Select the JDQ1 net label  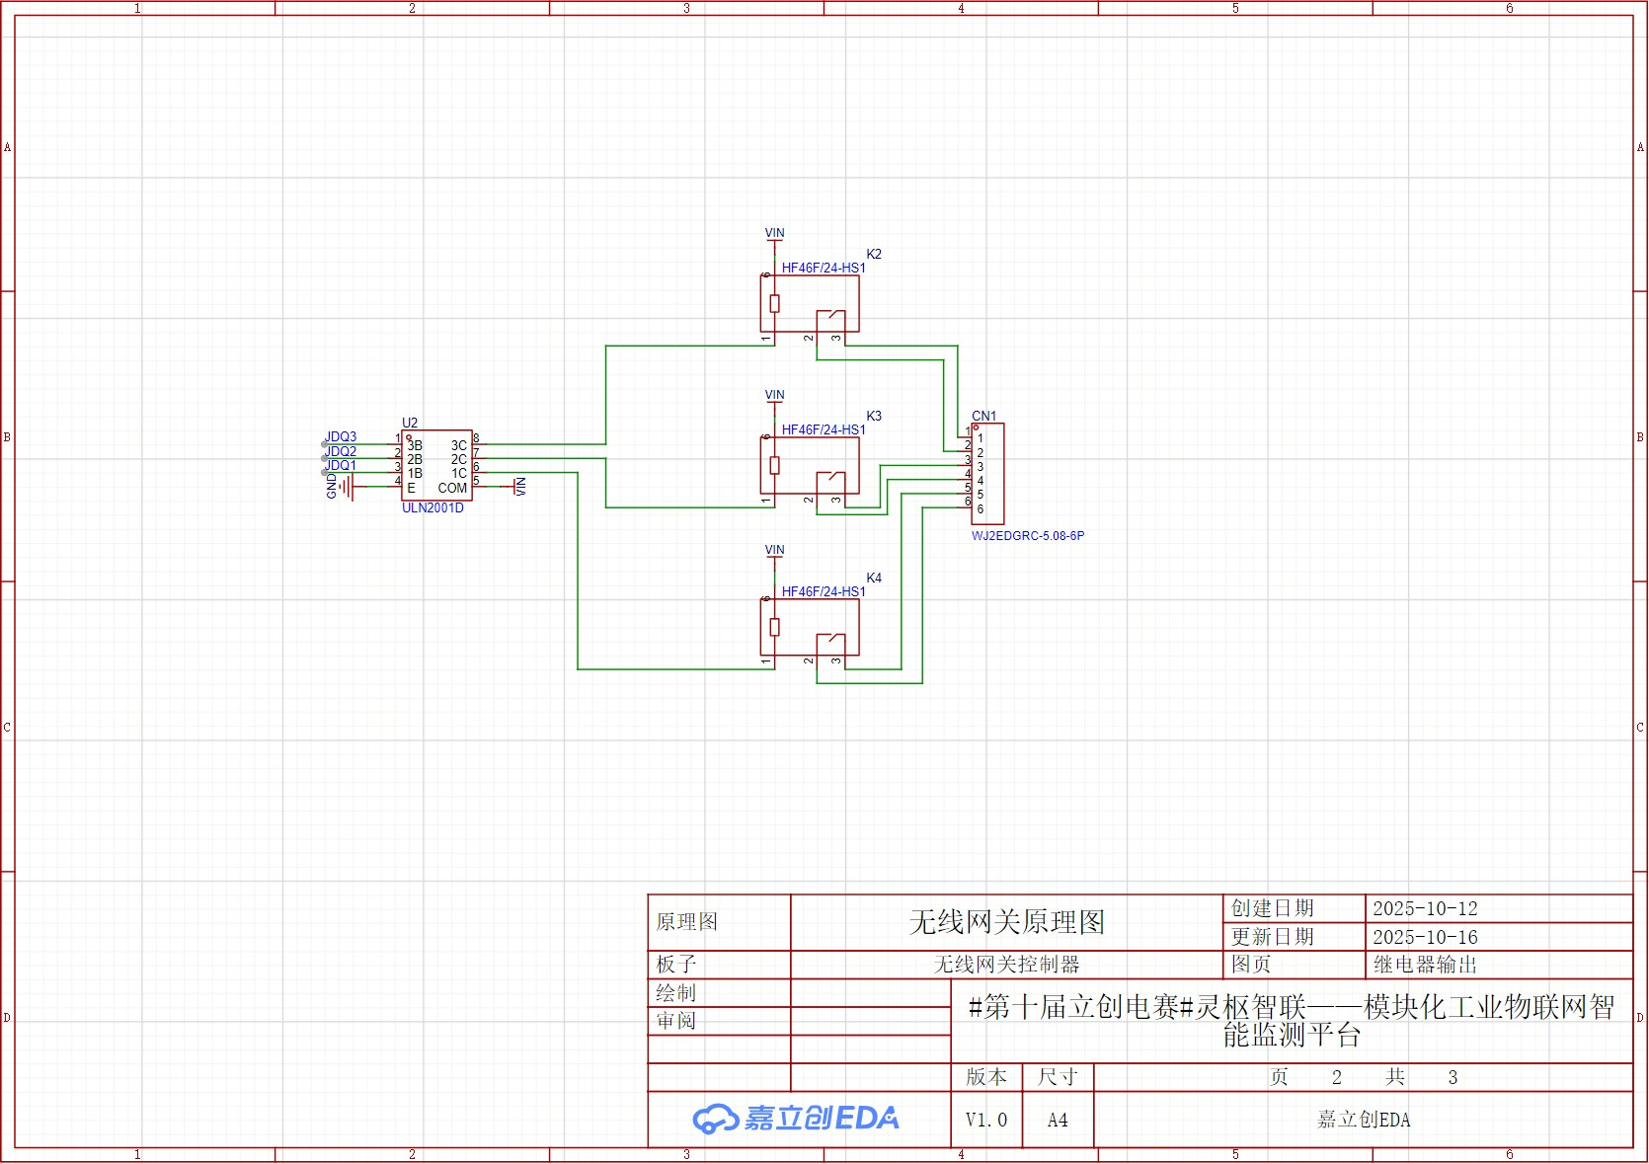tap(341, 465)
